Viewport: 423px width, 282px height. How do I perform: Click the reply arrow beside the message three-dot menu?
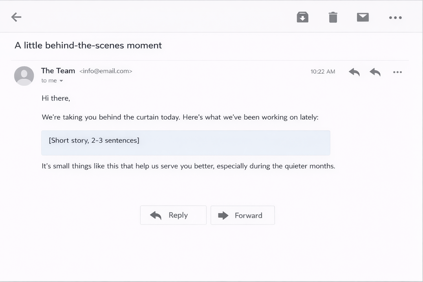pos(375,72)
